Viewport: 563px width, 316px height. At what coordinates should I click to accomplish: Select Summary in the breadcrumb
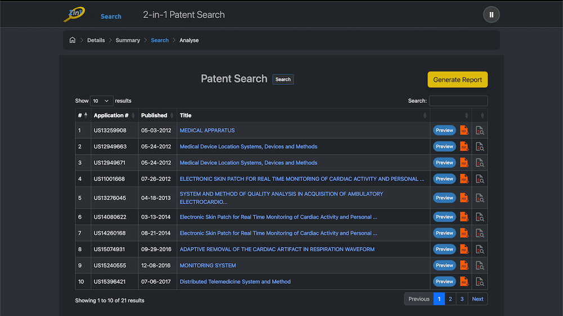(x=128, y=40)
